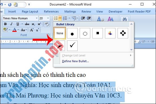Open the References tab
156x104 pixels.
click(51, 11)
